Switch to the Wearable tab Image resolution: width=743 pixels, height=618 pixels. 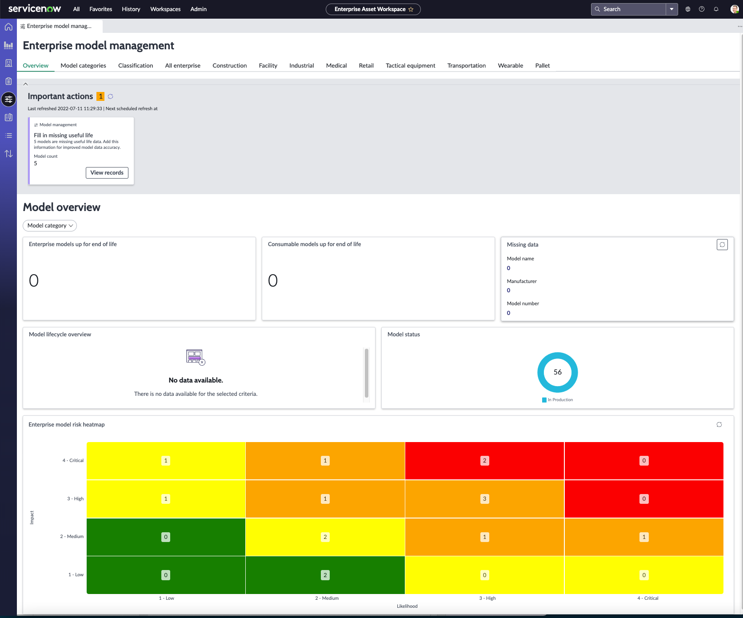click(511, 66)
